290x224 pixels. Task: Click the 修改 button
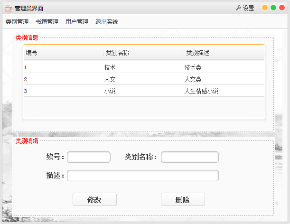click(94, 199)
